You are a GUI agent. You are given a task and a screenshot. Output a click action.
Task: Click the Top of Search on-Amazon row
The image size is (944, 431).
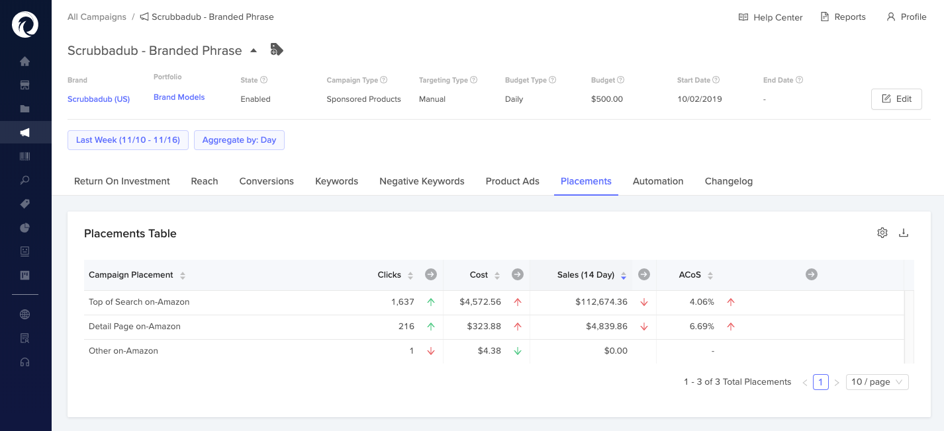[494, 302]
